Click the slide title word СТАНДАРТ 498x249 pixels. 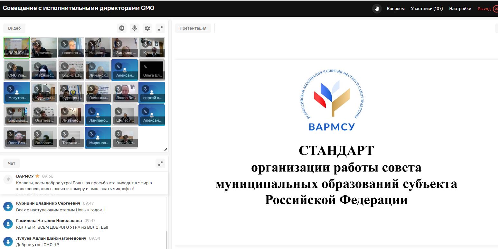pyautogui.click(x=336, y=150)
